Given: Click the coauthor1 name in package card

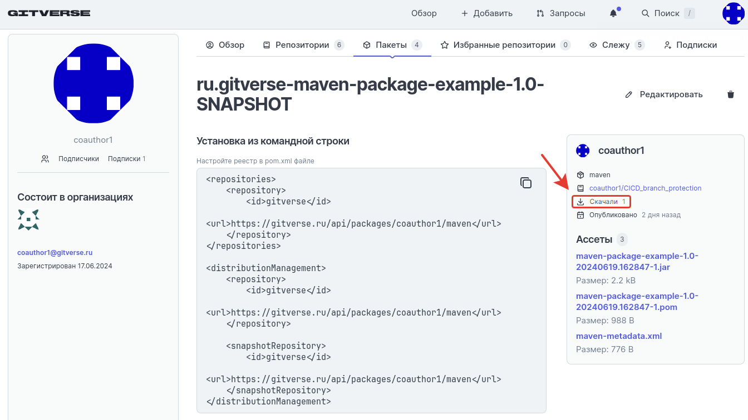Looking at the screenshot, I should click(621, 151).
